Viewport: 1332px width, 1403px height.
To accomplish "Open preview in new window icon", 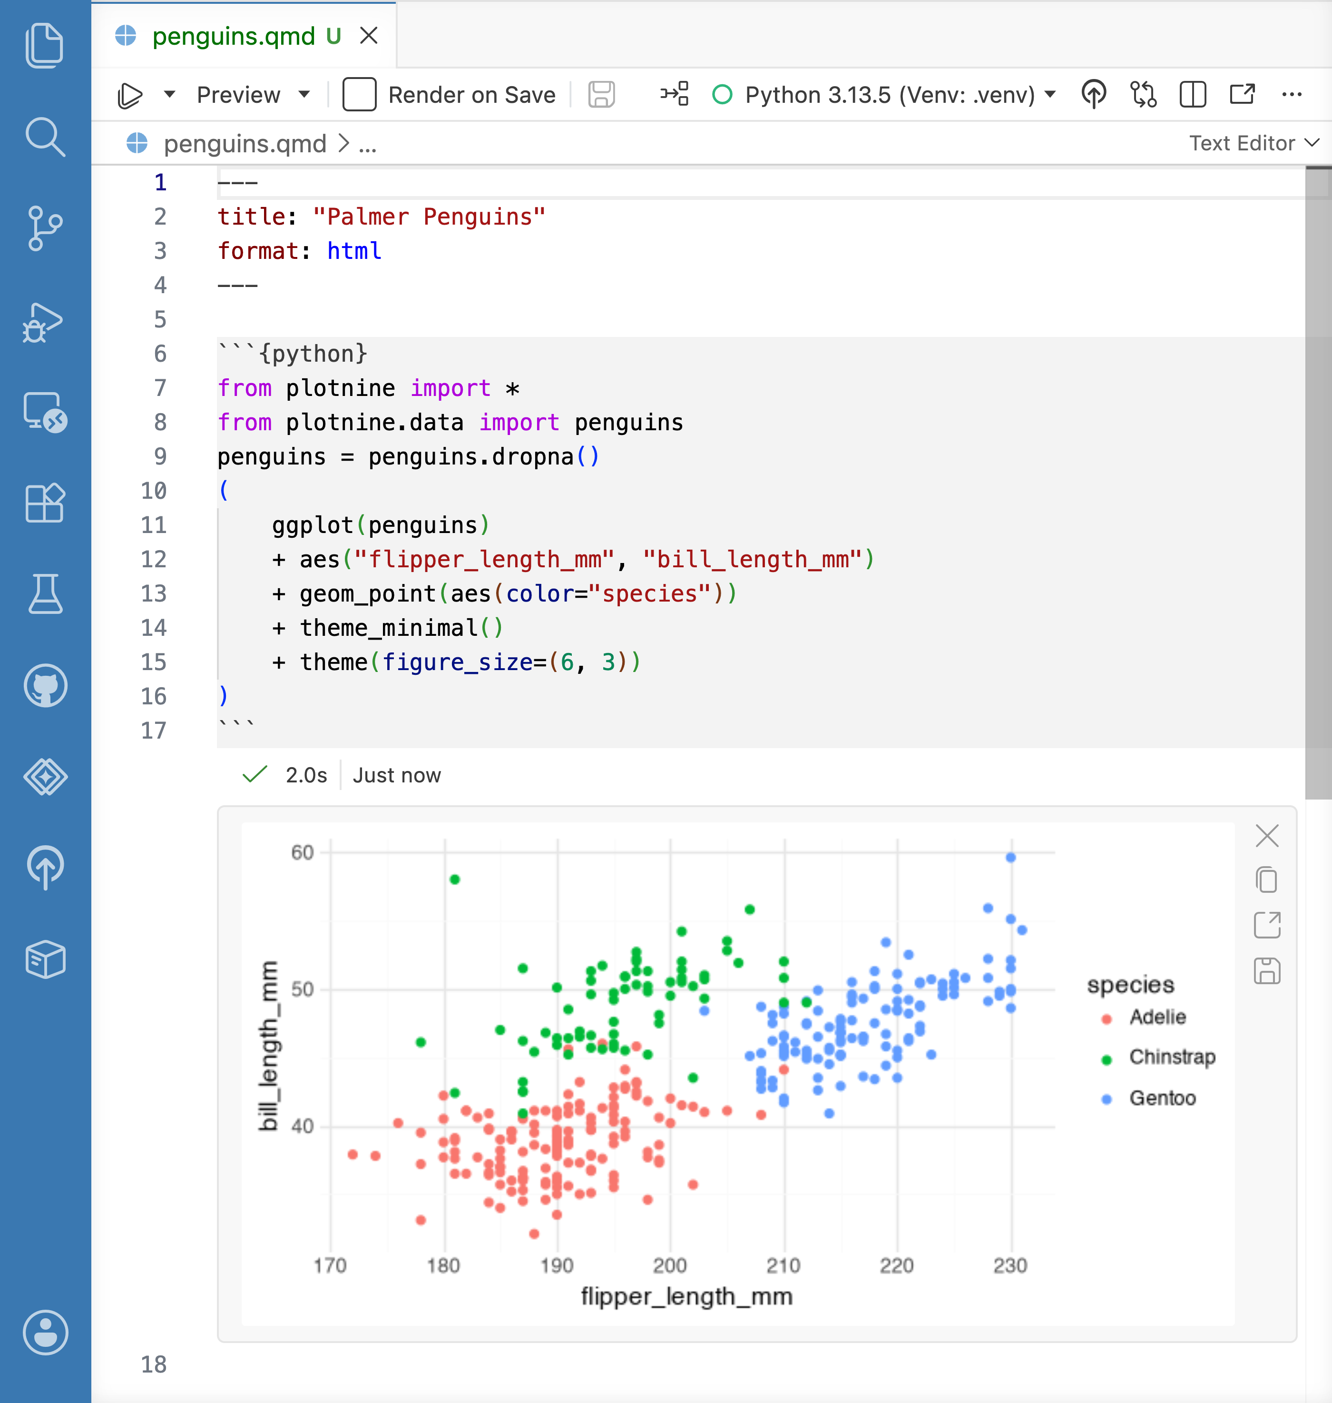I will 1243,95.
